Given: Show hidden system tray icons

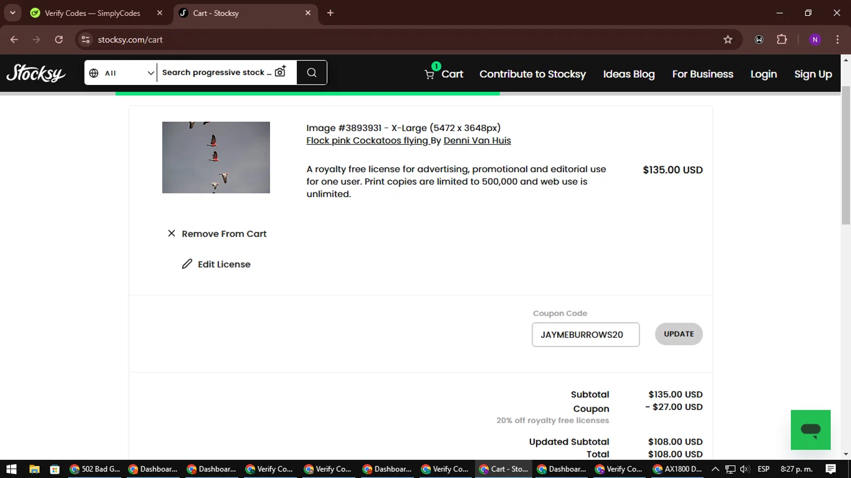Looking at the screenshot, I should click(715, 469).
